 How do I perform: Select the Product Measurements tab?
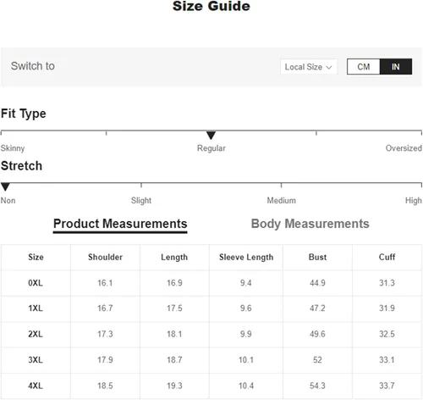click(120, 225)
